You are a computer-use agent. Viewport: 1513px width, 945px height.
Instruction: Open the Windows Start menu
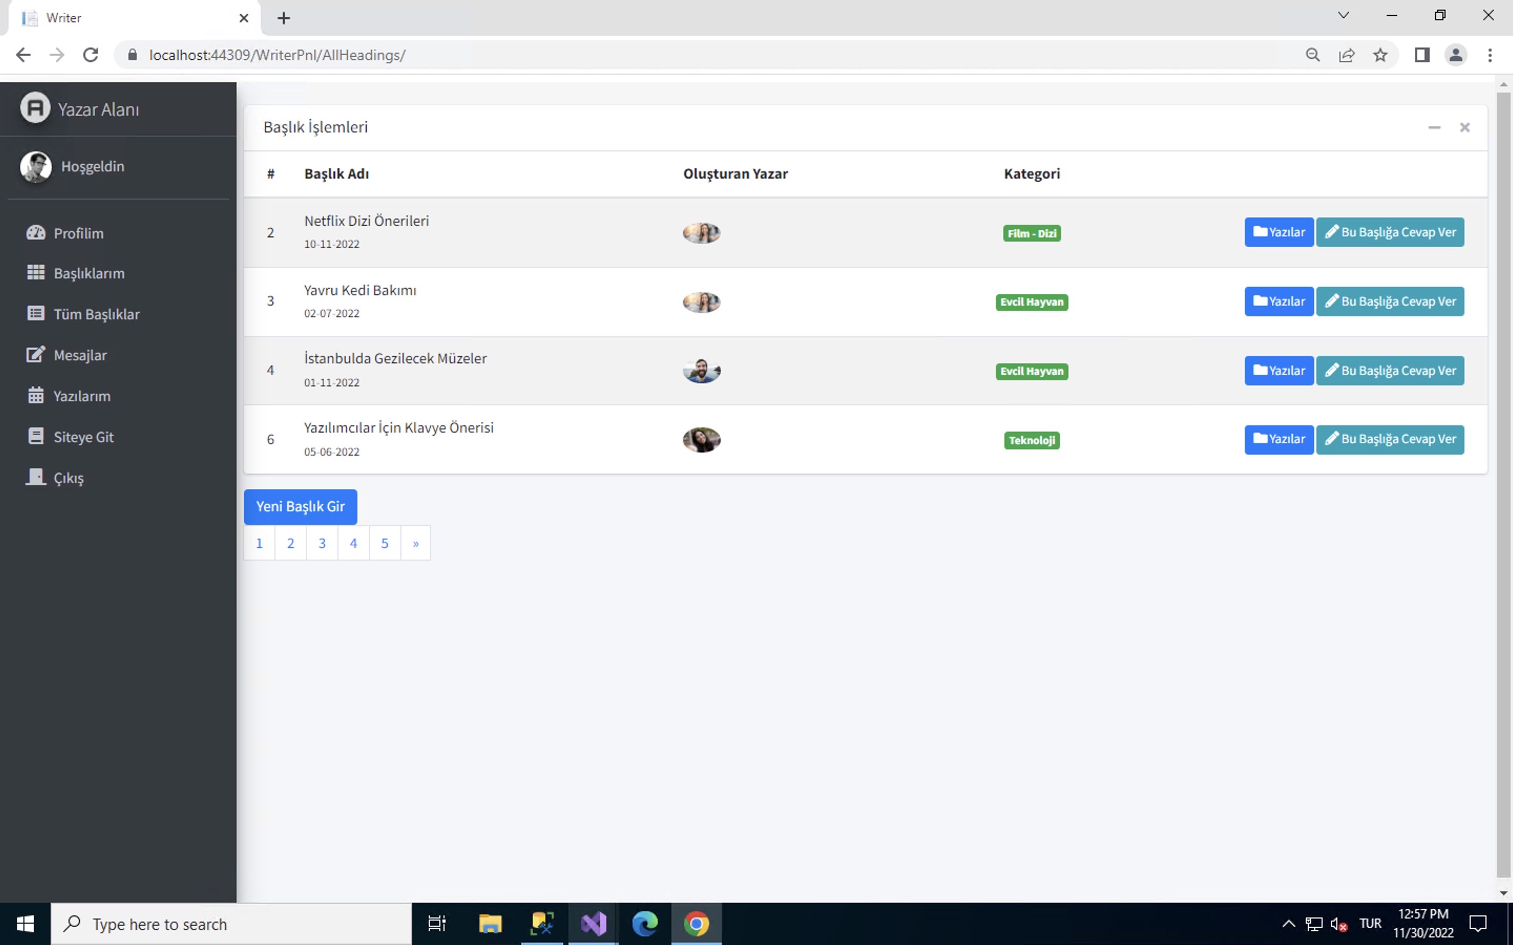click(25, 924)
